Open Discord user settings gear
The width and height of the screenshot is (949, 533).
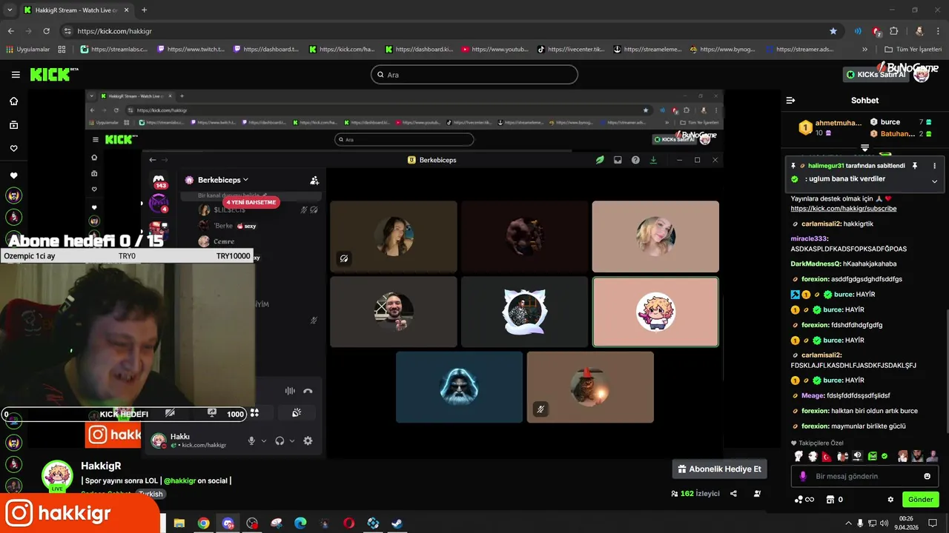click(308, 440)
